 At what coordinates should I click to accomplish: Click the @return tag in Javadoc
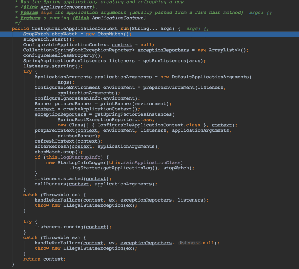click(x=30, y=18)
